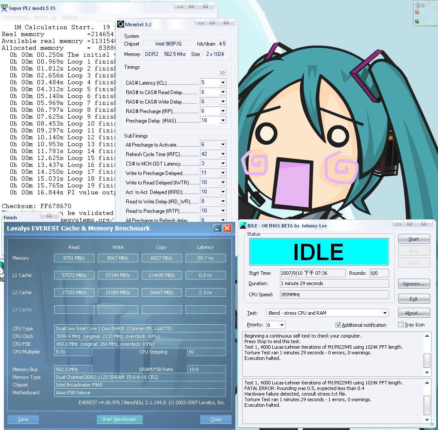
Task: Click the Start Benchmark button in EVEREST
Action: point(119,419)
